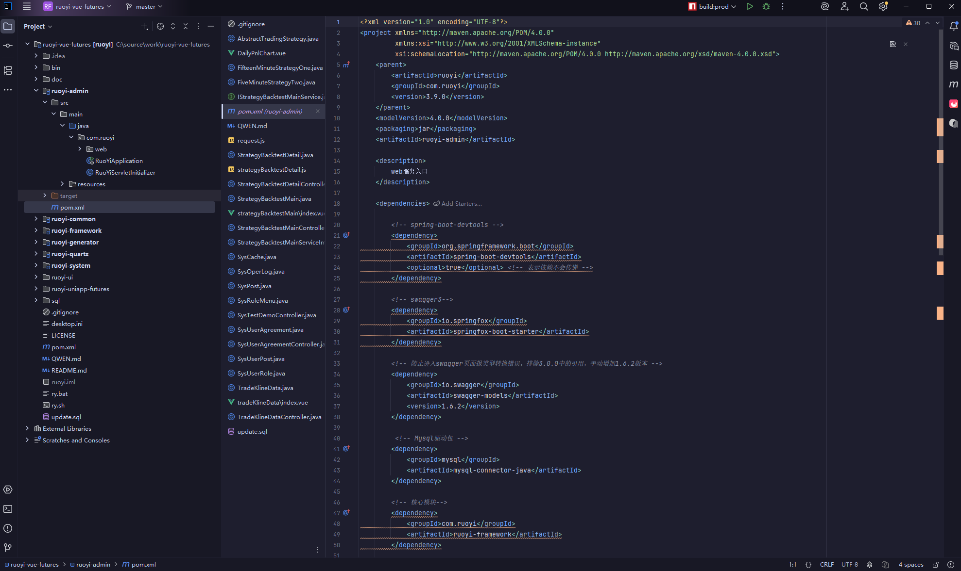Open the Structure tool window
The image size is (961, 571).
[x=8, y=70]
